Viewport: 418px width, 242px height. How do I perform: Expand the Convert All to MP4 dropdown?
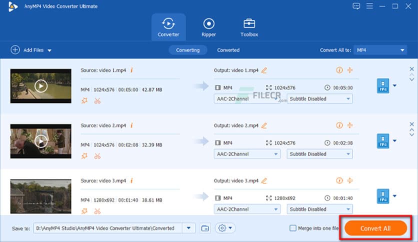pyautogui.click(x=380, y=50)
